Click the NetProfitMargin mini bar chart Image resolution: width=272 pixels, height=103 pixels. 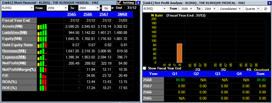pos(43,70)
